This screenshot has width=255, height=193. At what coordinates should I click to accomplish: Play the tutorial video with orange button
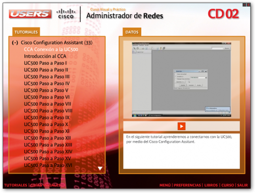[182, 126]
